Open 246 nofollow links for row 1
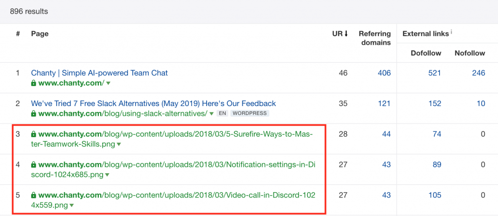Screen dimensions: 498x216 [479, 73]
